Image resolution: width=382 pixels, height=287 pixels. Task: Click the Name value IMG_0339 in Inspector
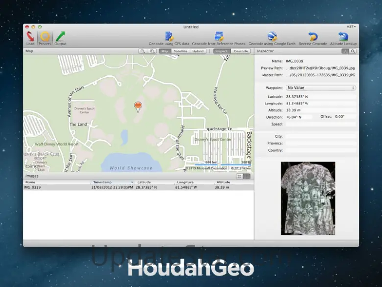294,61
